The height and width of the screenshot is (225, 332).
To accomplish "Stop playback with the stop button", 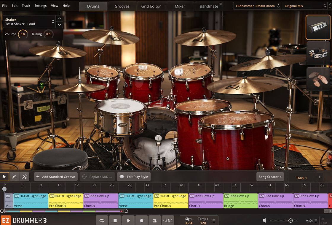I will click(x=115, y=221).
